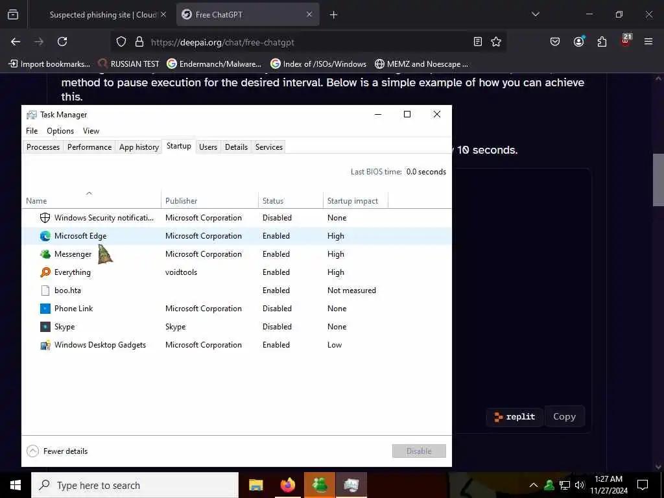
Task: Click the boo.hta file icon
Action: 45,290
